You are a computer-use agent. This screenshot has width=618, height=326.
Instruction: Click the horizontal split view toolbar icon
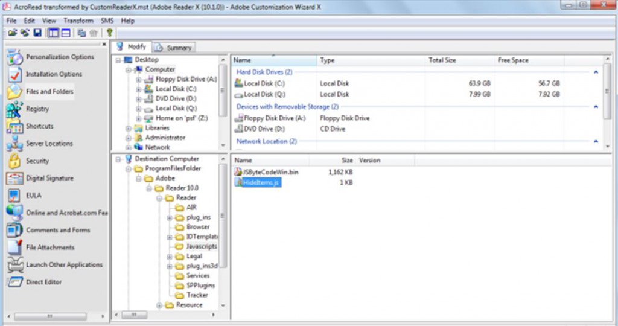tap(65, 33)
